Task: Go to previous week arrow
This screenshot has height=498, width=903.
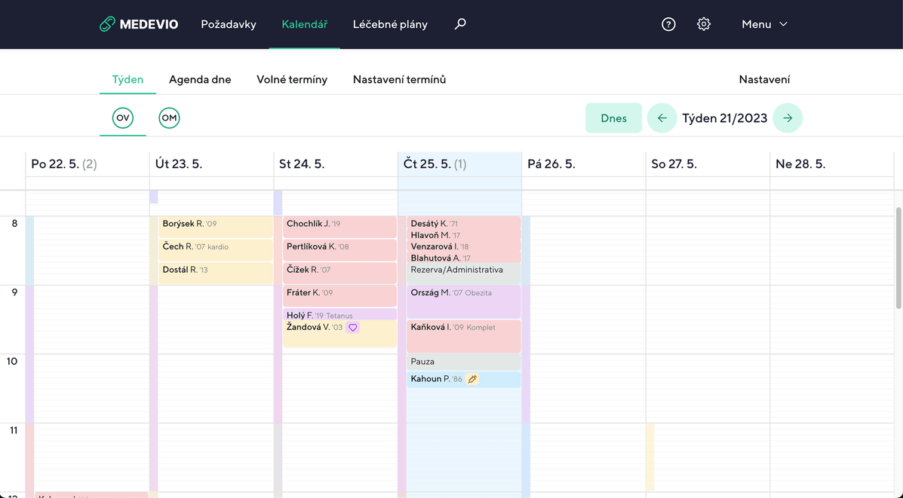Action: [x=662, y=118]
